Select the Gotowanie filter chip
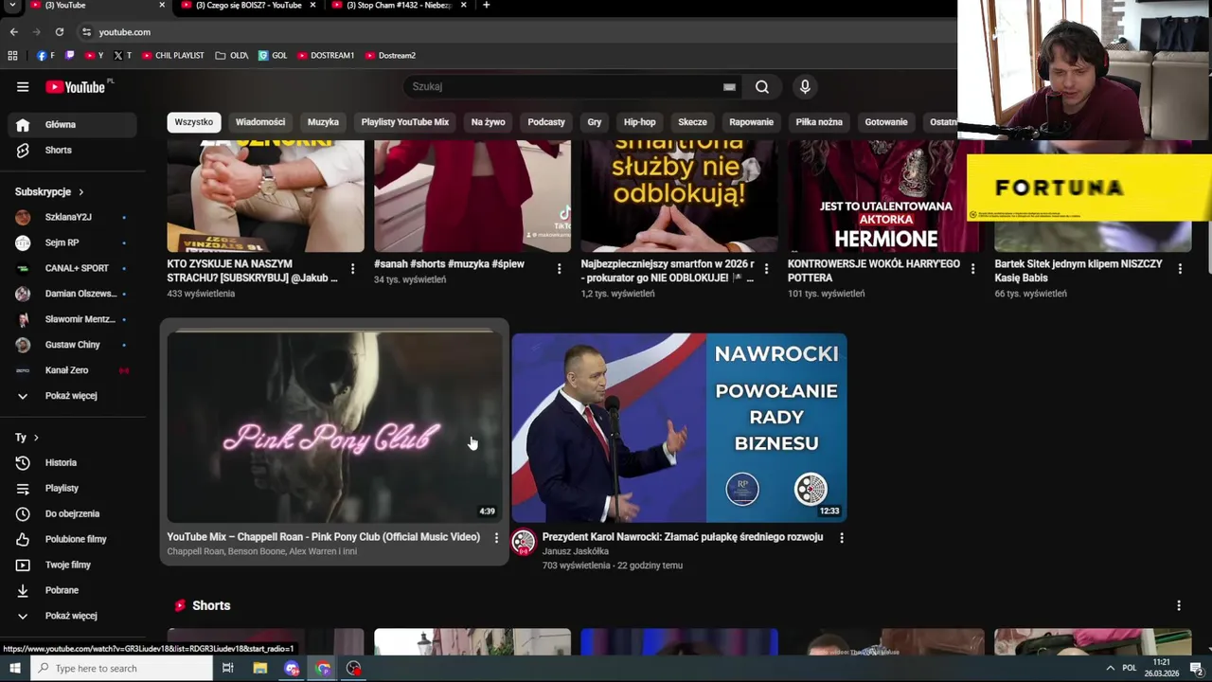Viewport: 1212px width, 682px height. pyautogui.click(x=886, y=122)
